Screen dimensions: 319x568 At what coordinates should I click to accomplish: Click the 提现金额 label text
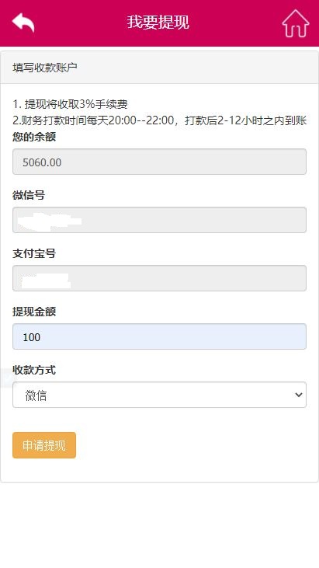click(x=34, y=312)
